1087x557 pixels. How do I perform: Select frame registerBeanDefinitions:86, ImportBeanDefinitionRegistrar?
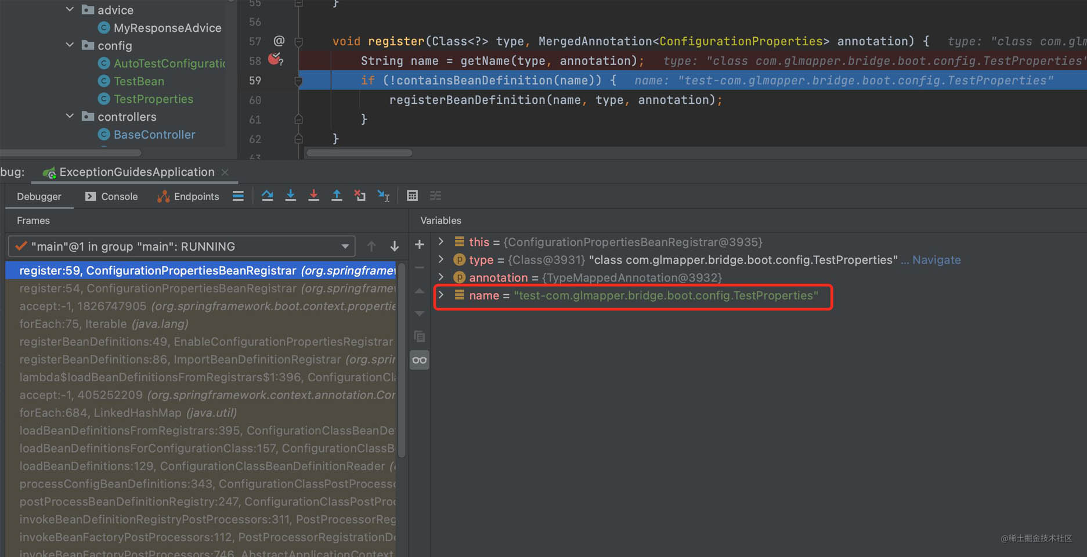[201, 360]
